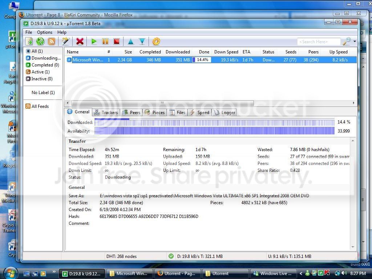Open the Help menu
Viewport: 372px width, 279px height.
62,32
